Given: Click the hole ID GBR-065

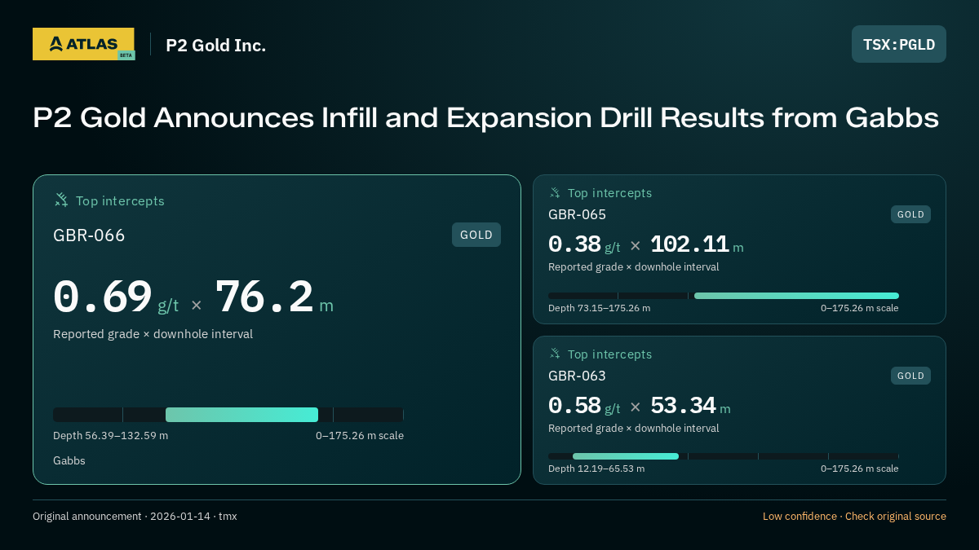Looking at the screenshot, I should [577, 214].
